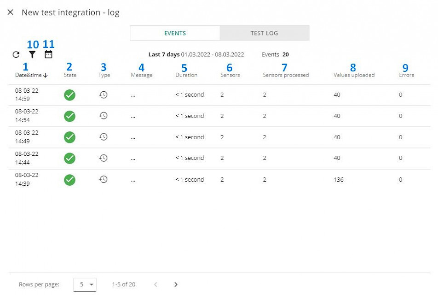
Task: Click the Errors column header
Action: (x=406, y=75)
